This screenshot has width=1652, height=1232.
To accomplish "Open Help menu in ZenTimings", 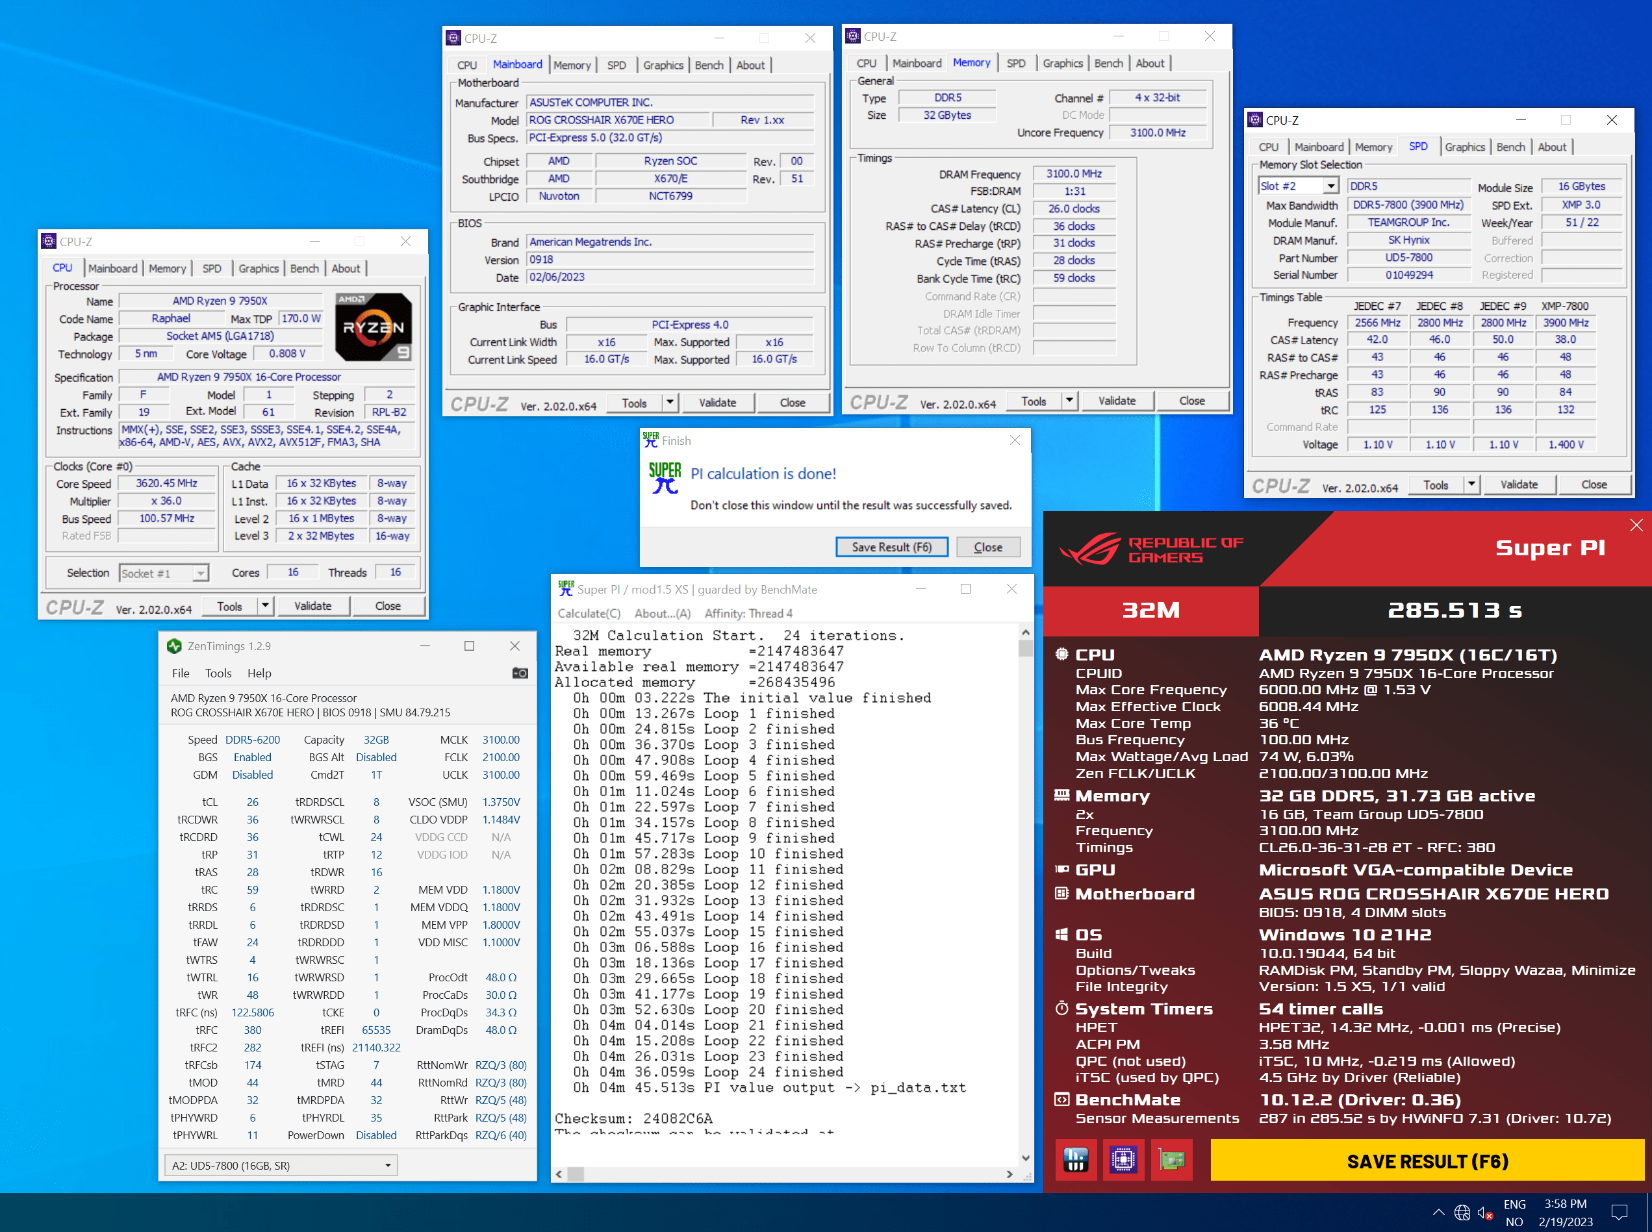I will click(x=260, y=673).
